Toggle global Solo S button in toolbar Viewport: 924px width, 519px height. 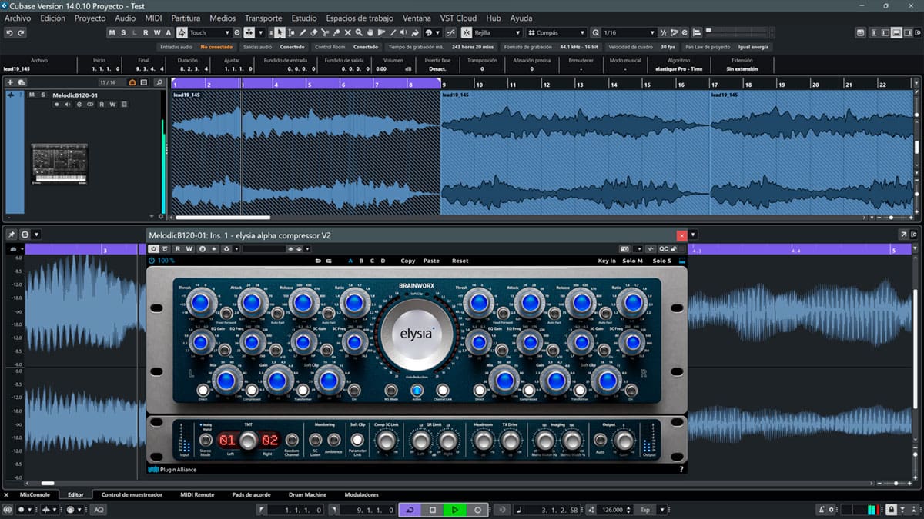(123, 32)
